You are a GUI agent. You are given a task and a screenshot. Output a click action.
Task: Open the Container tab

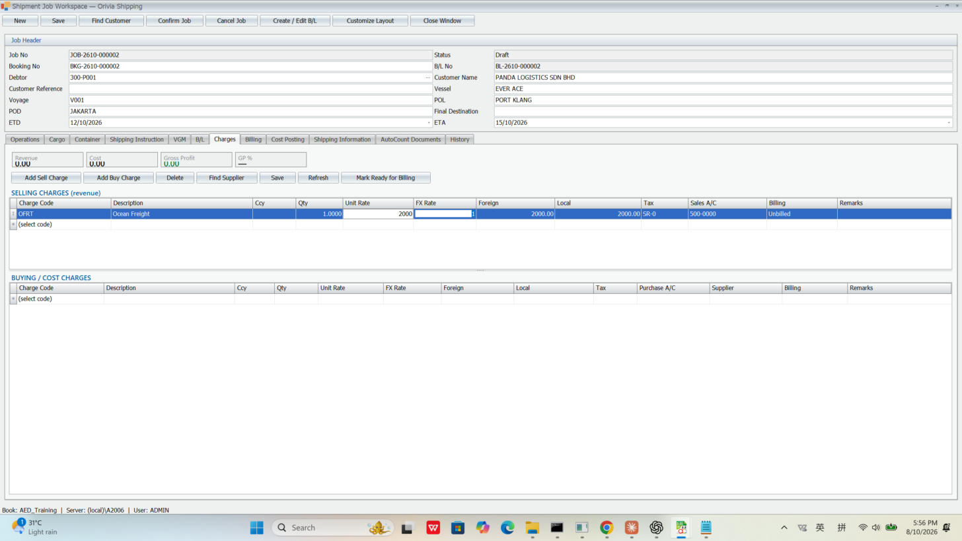coord(87,139)
